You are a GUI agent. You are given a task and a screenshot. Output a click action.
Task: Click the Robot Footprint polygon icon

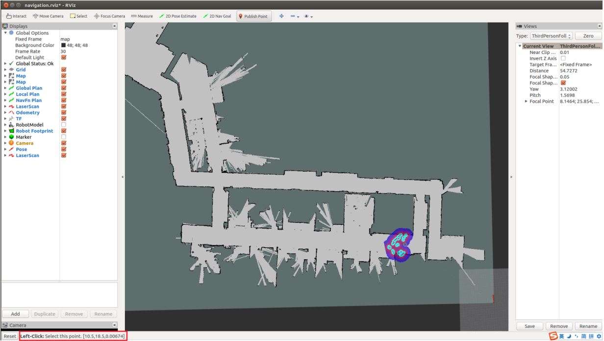[x=12, y=131]
